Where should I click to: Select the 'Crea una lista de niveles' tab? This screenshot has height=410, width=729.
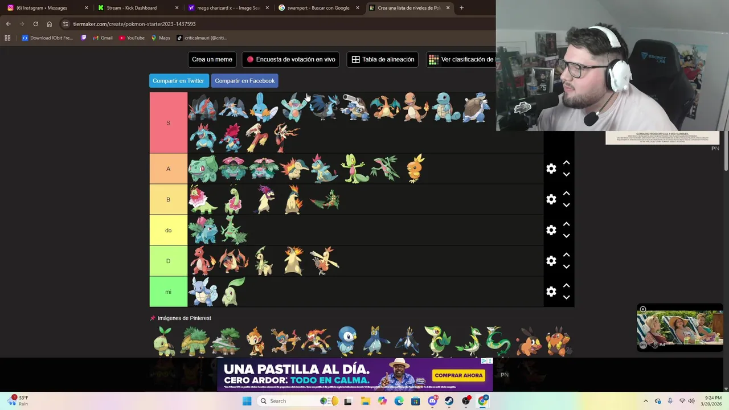click(409, 8)
